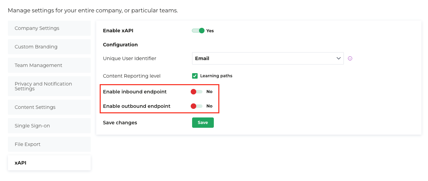Click the green Save button
Viewport: 428px width, 181px height.
[x=203, y=123]
